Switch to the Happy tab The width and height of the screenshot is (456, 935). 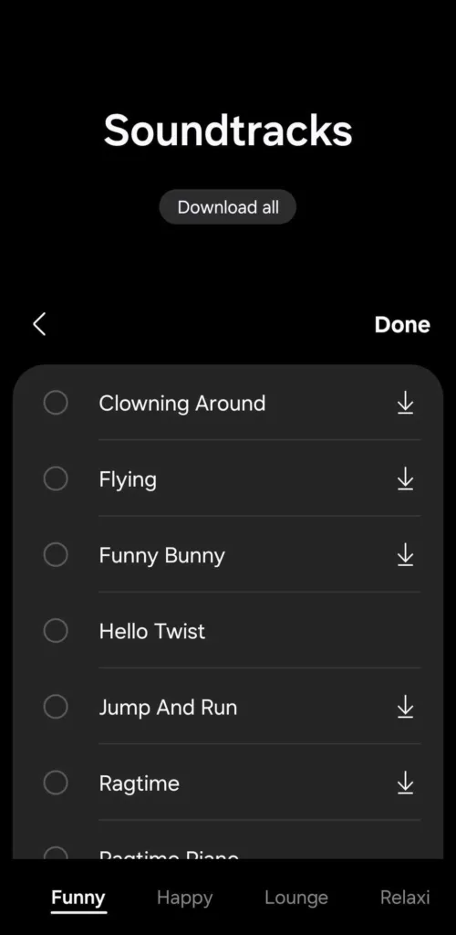point(184,898)
